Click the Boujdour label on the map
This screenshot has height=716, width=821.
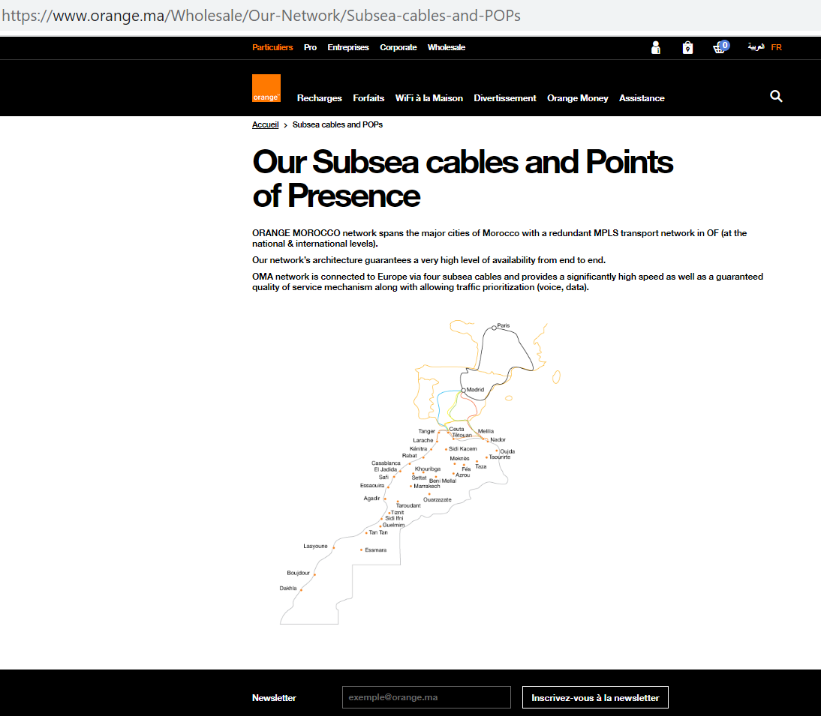[298, 574]
